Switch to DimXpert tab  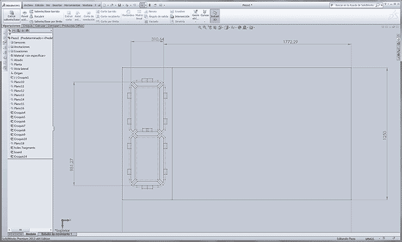pos(53,26)
